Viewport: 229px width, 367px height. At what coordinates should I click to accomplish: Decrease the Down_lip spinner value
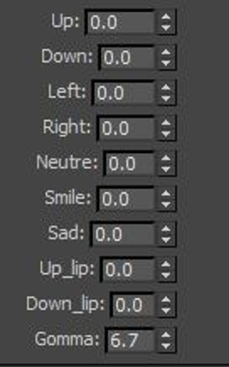coord(166,311)
